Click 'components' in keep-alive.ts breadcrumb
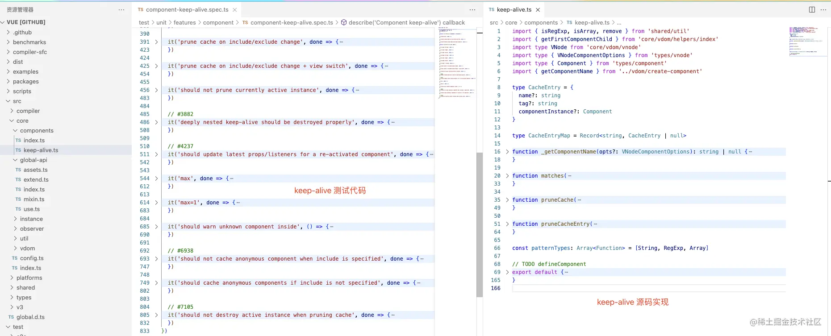This screenshot has width=831, height=336. tap(541, 22)
